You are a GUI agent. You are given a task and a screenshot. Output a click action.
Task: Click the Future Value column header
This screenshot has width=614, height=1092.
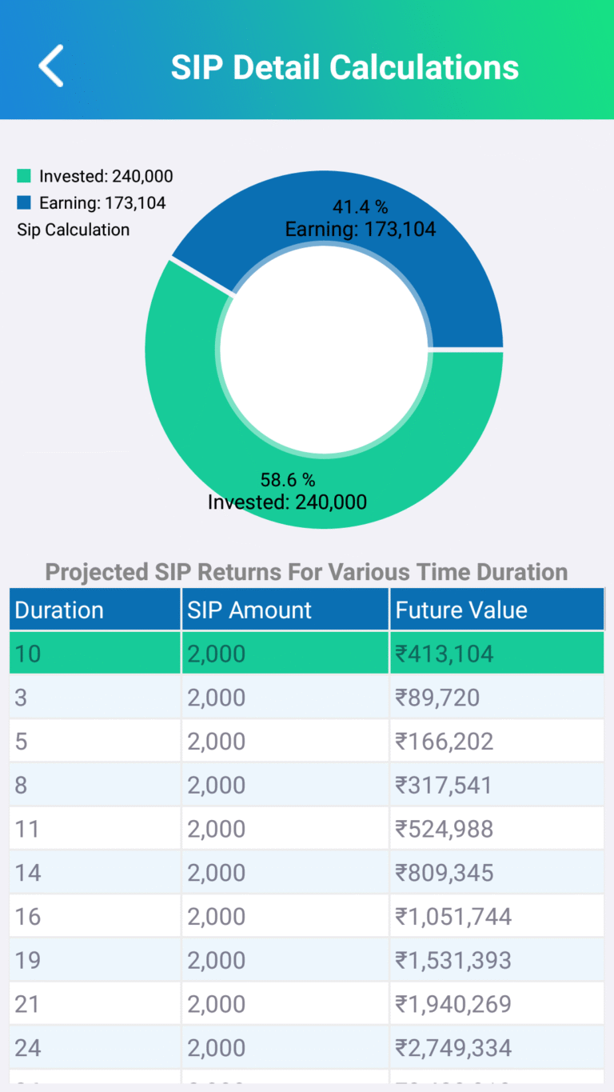coord(496,610)
